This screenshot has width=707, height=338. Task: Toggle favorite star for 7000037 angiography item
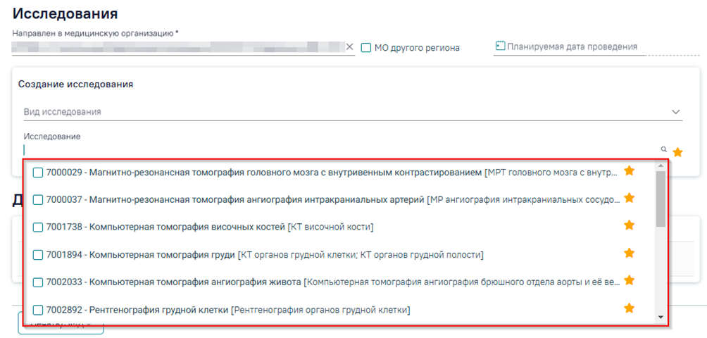point(629,198)
